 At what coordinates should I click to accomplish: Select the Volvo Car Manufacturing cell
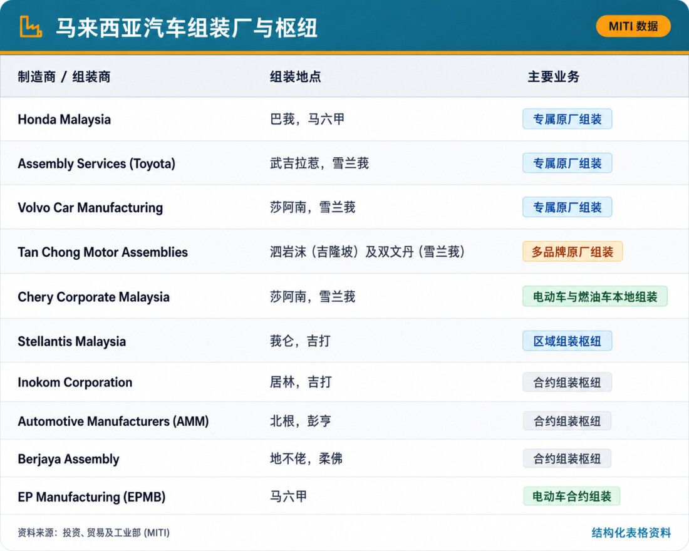90,207
